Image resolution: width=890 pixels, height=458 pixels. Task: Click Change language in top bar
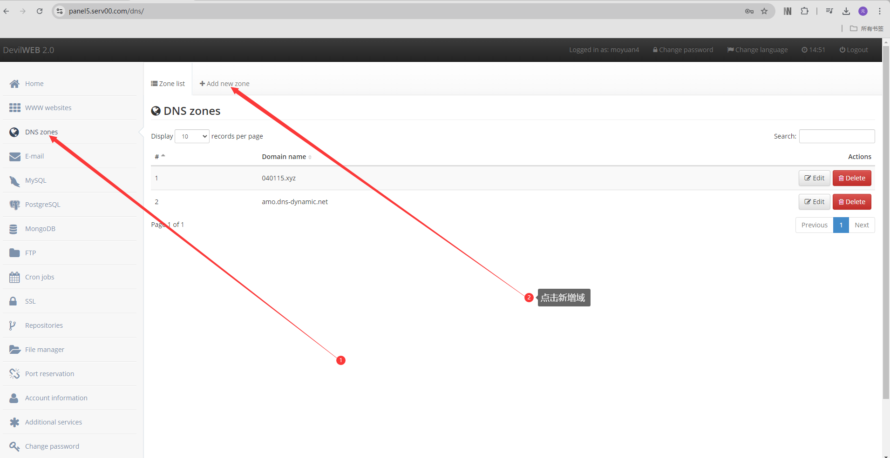[758, 50]
